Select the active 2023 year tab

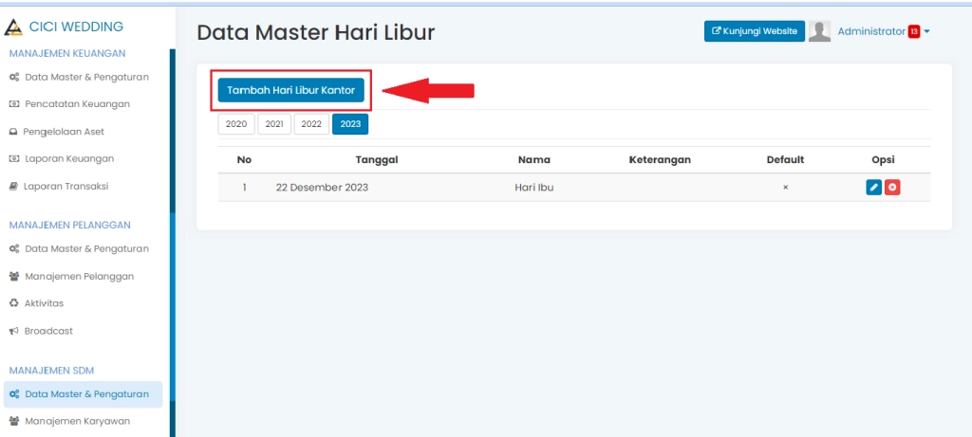pyautogui.click(x=350, y=124)
